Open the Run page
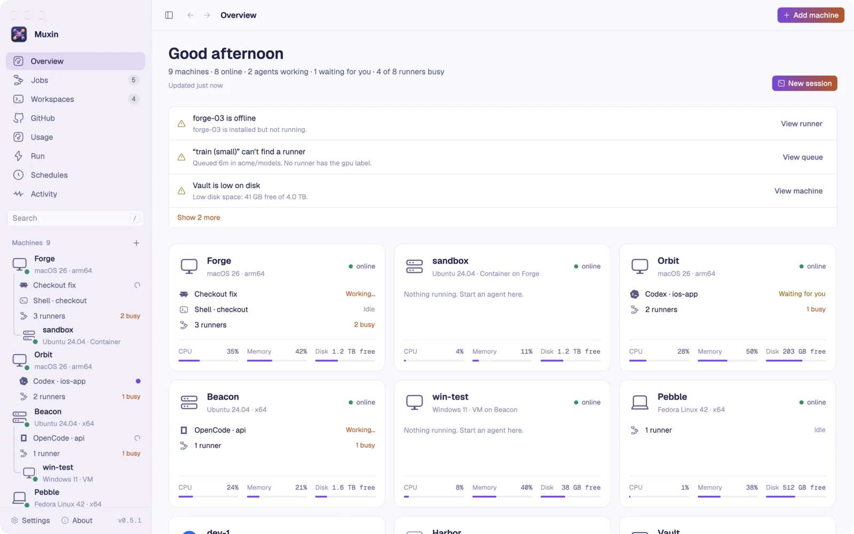The image size is (854, 534). [76, 156]
